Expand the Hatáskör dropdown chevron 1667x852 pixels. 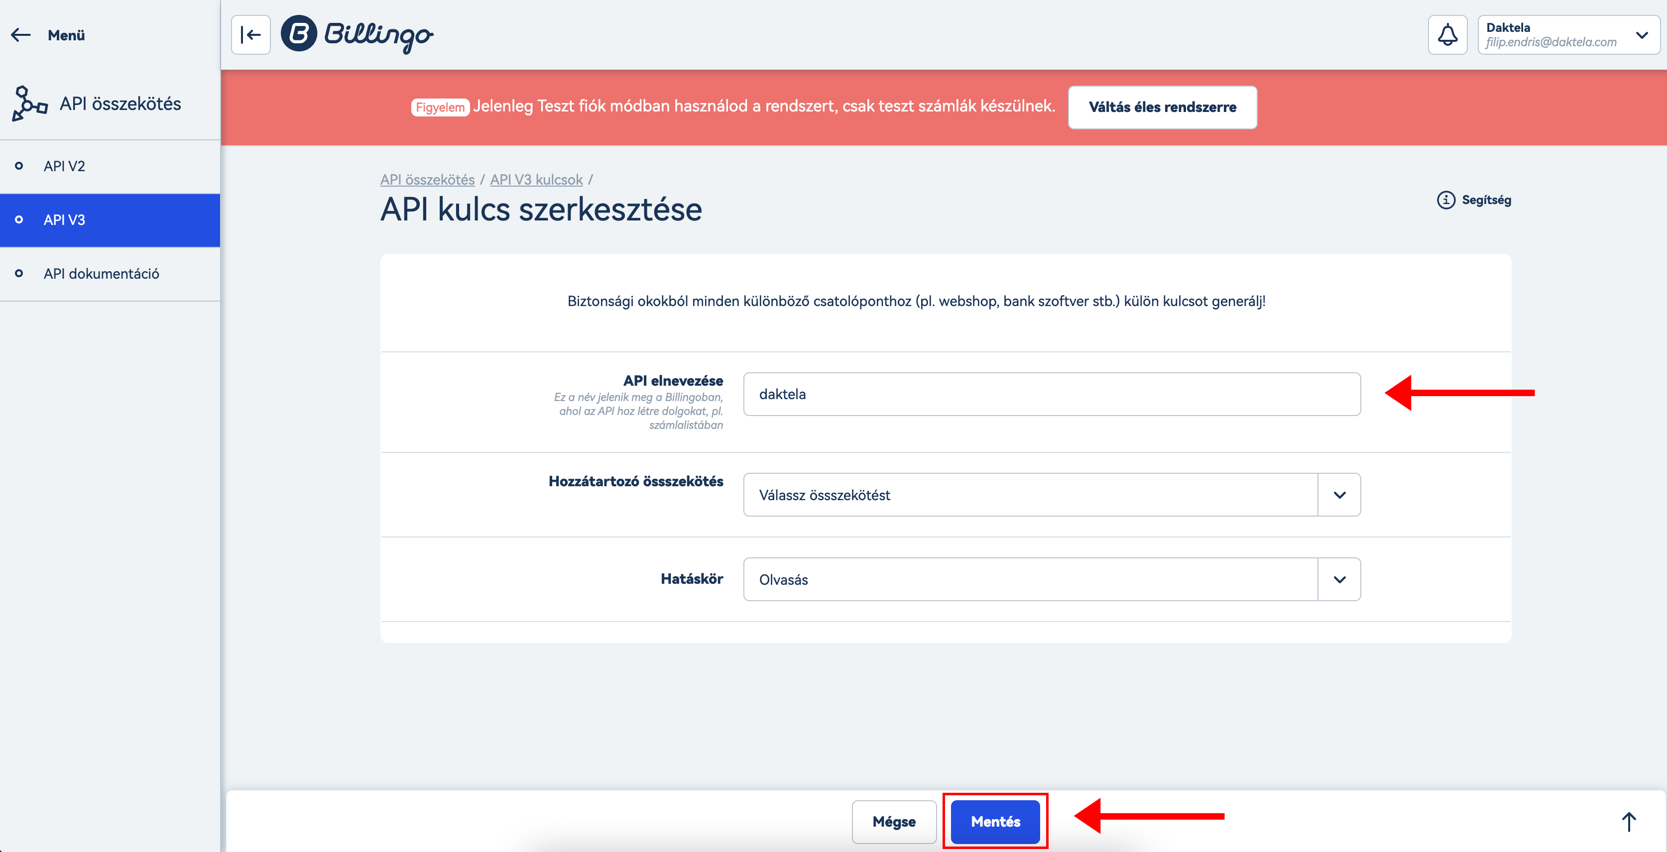[1339, 580]
